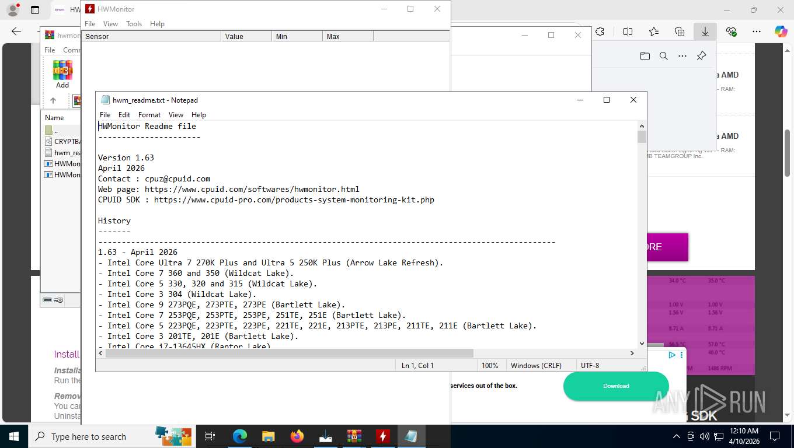
Task: Click Notepad vertical scrollbar thumb
Action: pyautogui.click(x=642, y=137)
